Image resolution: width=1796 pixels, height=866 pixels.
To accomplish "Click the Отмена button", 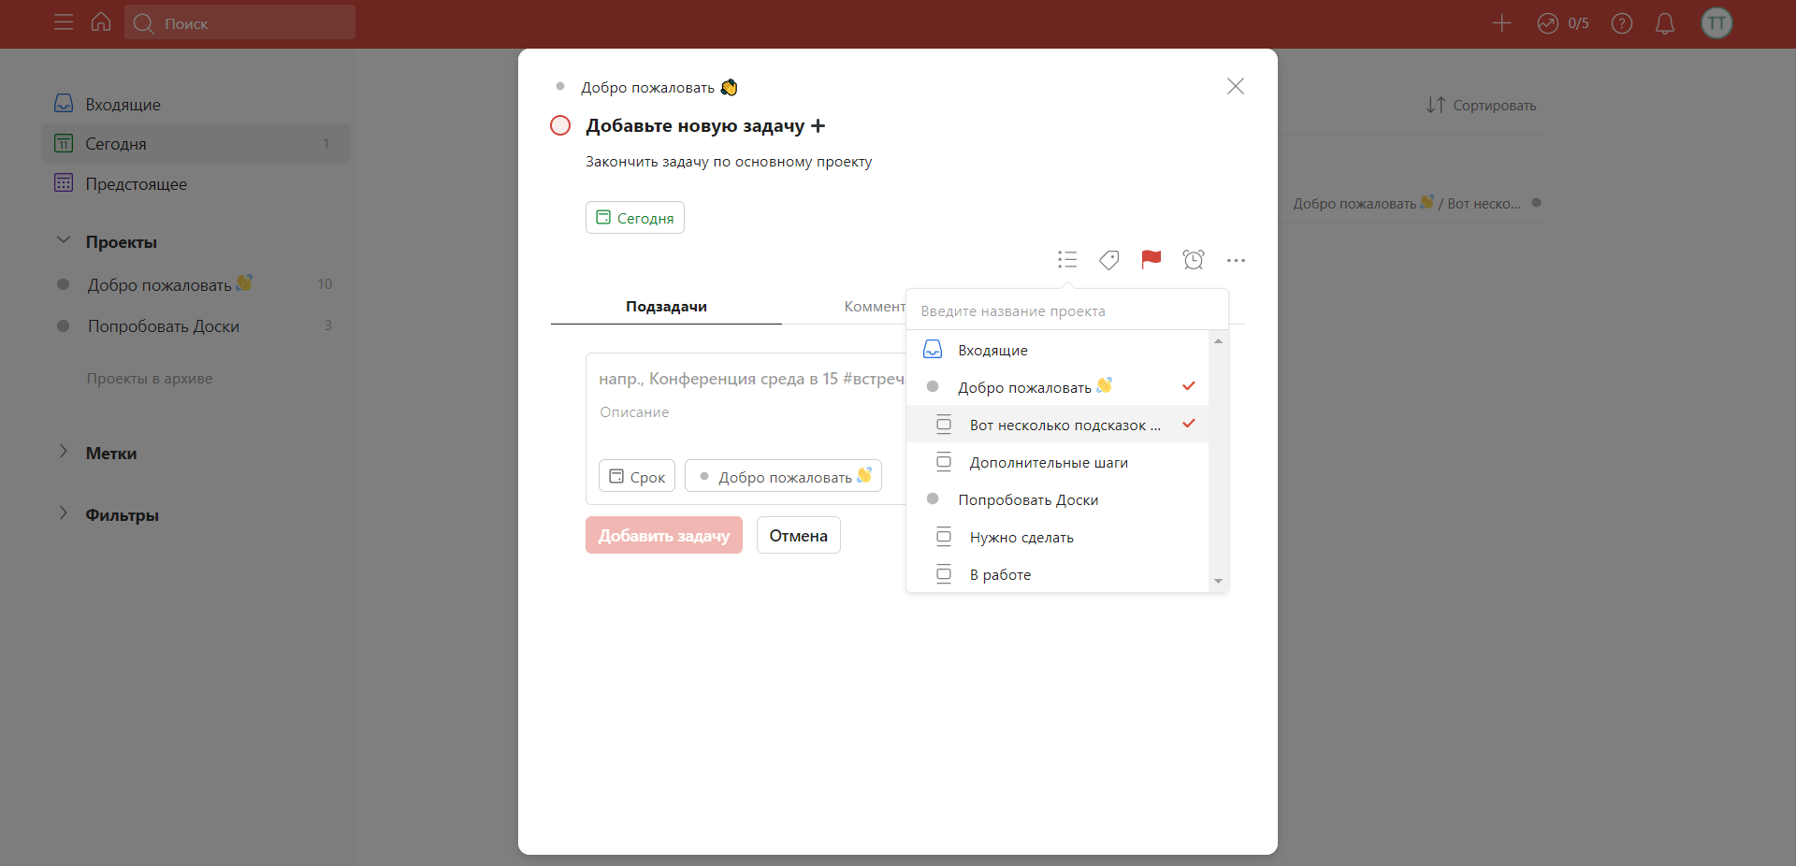I will tap(799, 535).
